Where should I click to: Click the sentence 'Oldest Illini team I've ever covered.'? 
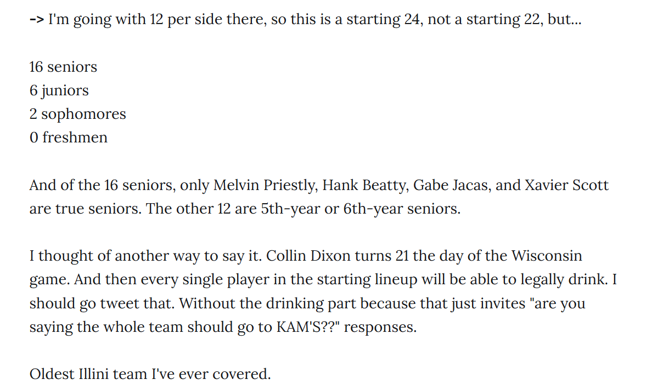point(150,375)
